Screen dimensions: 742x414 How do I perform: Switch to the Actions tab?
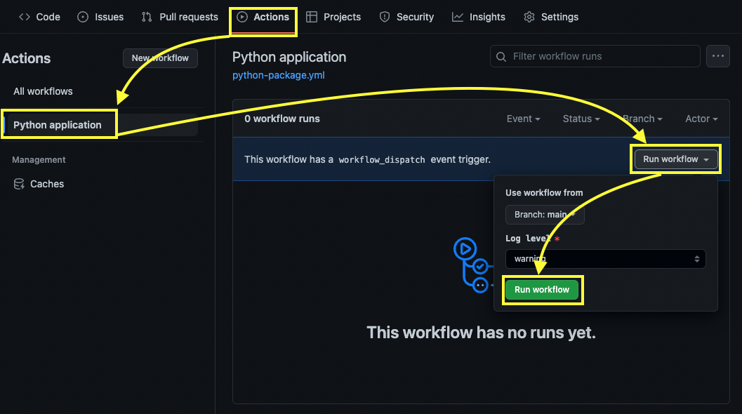coord(263,17)
